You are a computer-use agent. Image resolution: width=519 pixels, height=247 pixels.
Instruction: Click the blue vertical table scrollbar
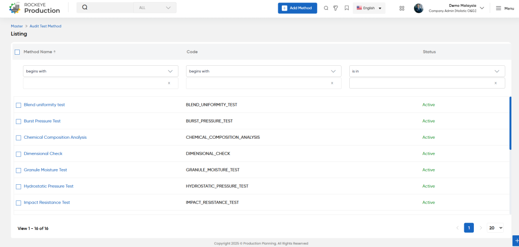[x=510, y=123]
